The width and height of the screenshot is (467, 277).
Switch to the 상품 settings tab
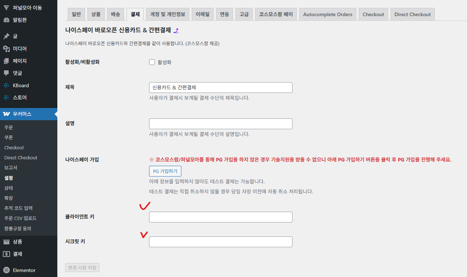(96, 14)
